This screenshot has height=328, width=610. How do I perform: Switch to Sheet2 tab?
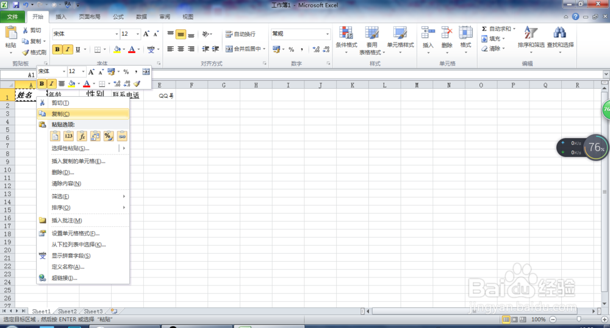coord(67,312)
